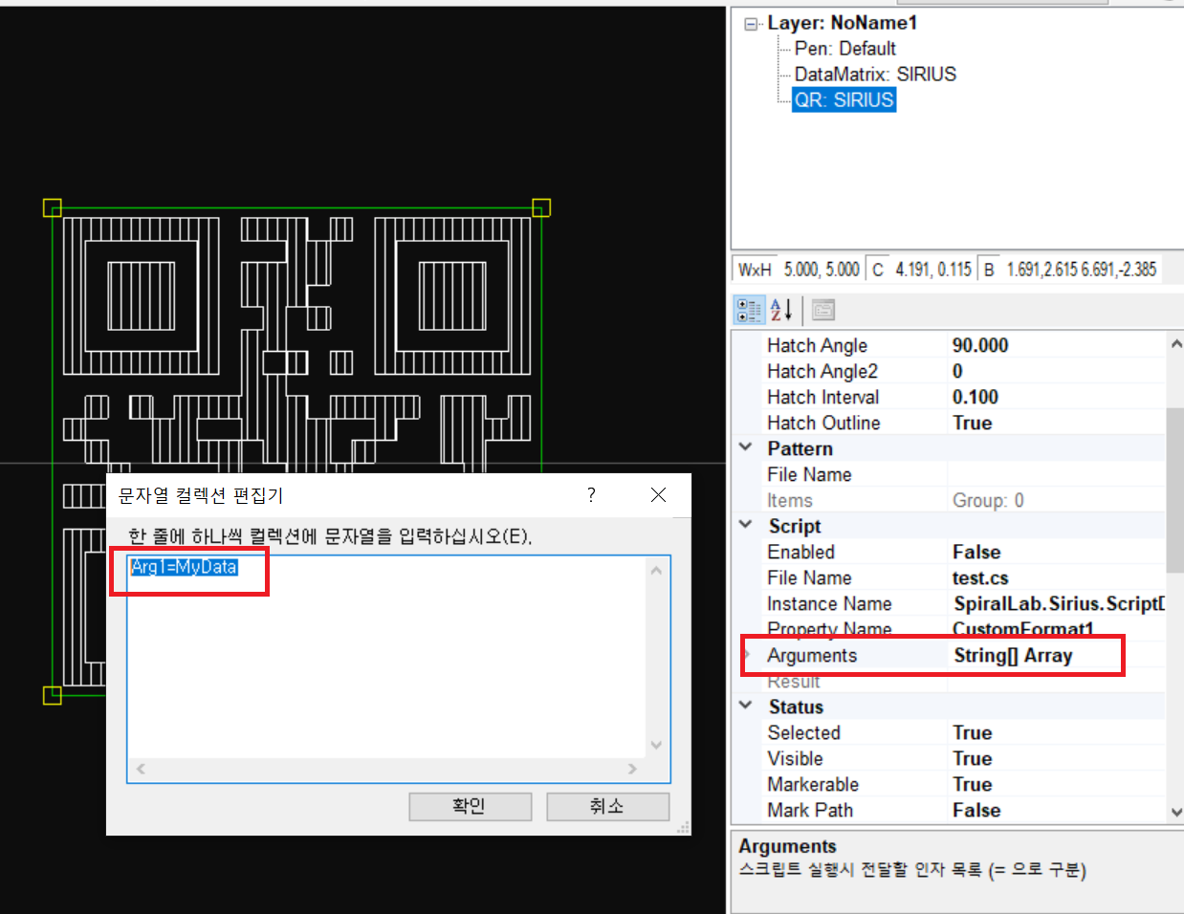Viewport: 1184px width, 914px height.
Task: Click the 확인 button in the dialog
Action: click(470, 806)
